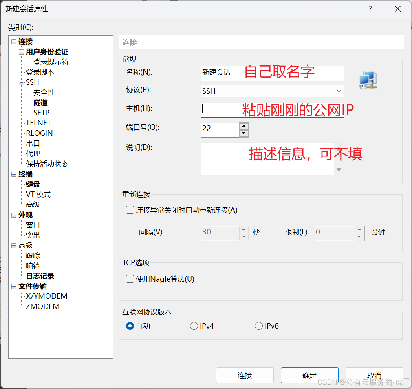Decrease the port number with down arrow

pyautogui.click(x=244, y=133)
